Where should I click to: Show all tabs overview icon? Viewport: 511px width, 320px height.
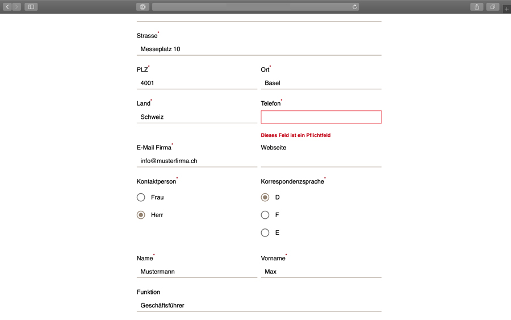[x=493, y=7]
